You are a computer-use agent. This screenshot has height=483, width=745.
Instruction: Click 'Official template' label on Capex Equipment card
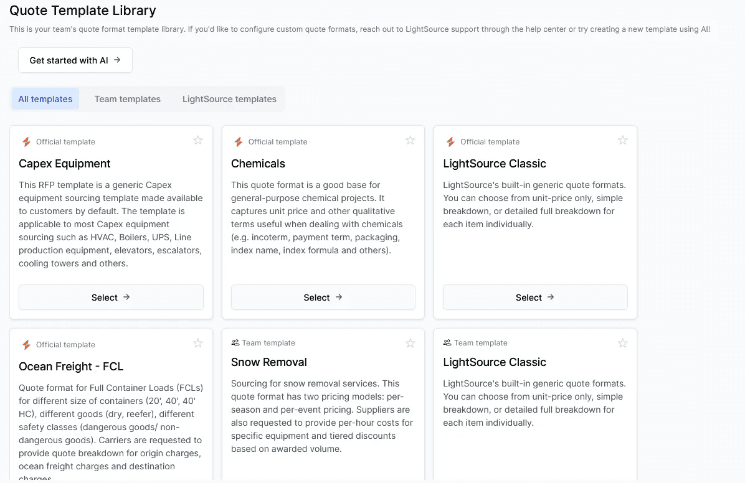[x=65, y=141]
